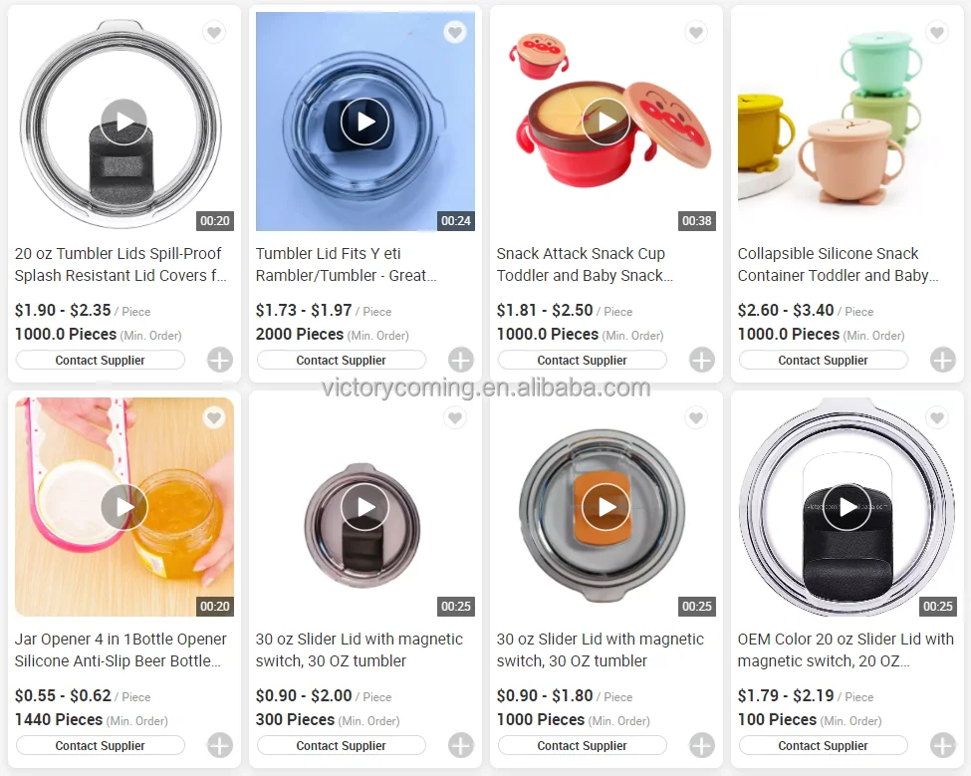Add 20 oz Tumbler Lids to compare with plus icon
971x776 pixels.
[220, 360]
